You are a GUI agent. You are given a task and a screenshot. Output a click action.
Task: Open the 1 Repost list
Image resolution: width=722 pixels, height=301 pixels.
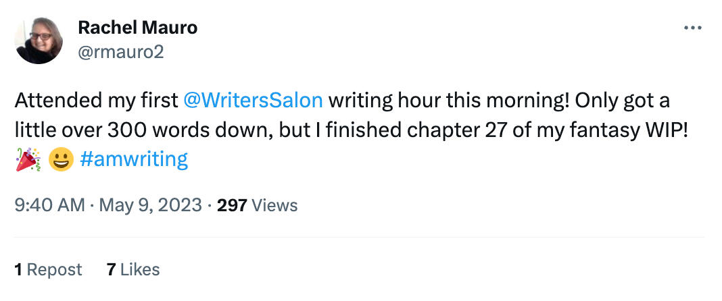click(48, 270)
